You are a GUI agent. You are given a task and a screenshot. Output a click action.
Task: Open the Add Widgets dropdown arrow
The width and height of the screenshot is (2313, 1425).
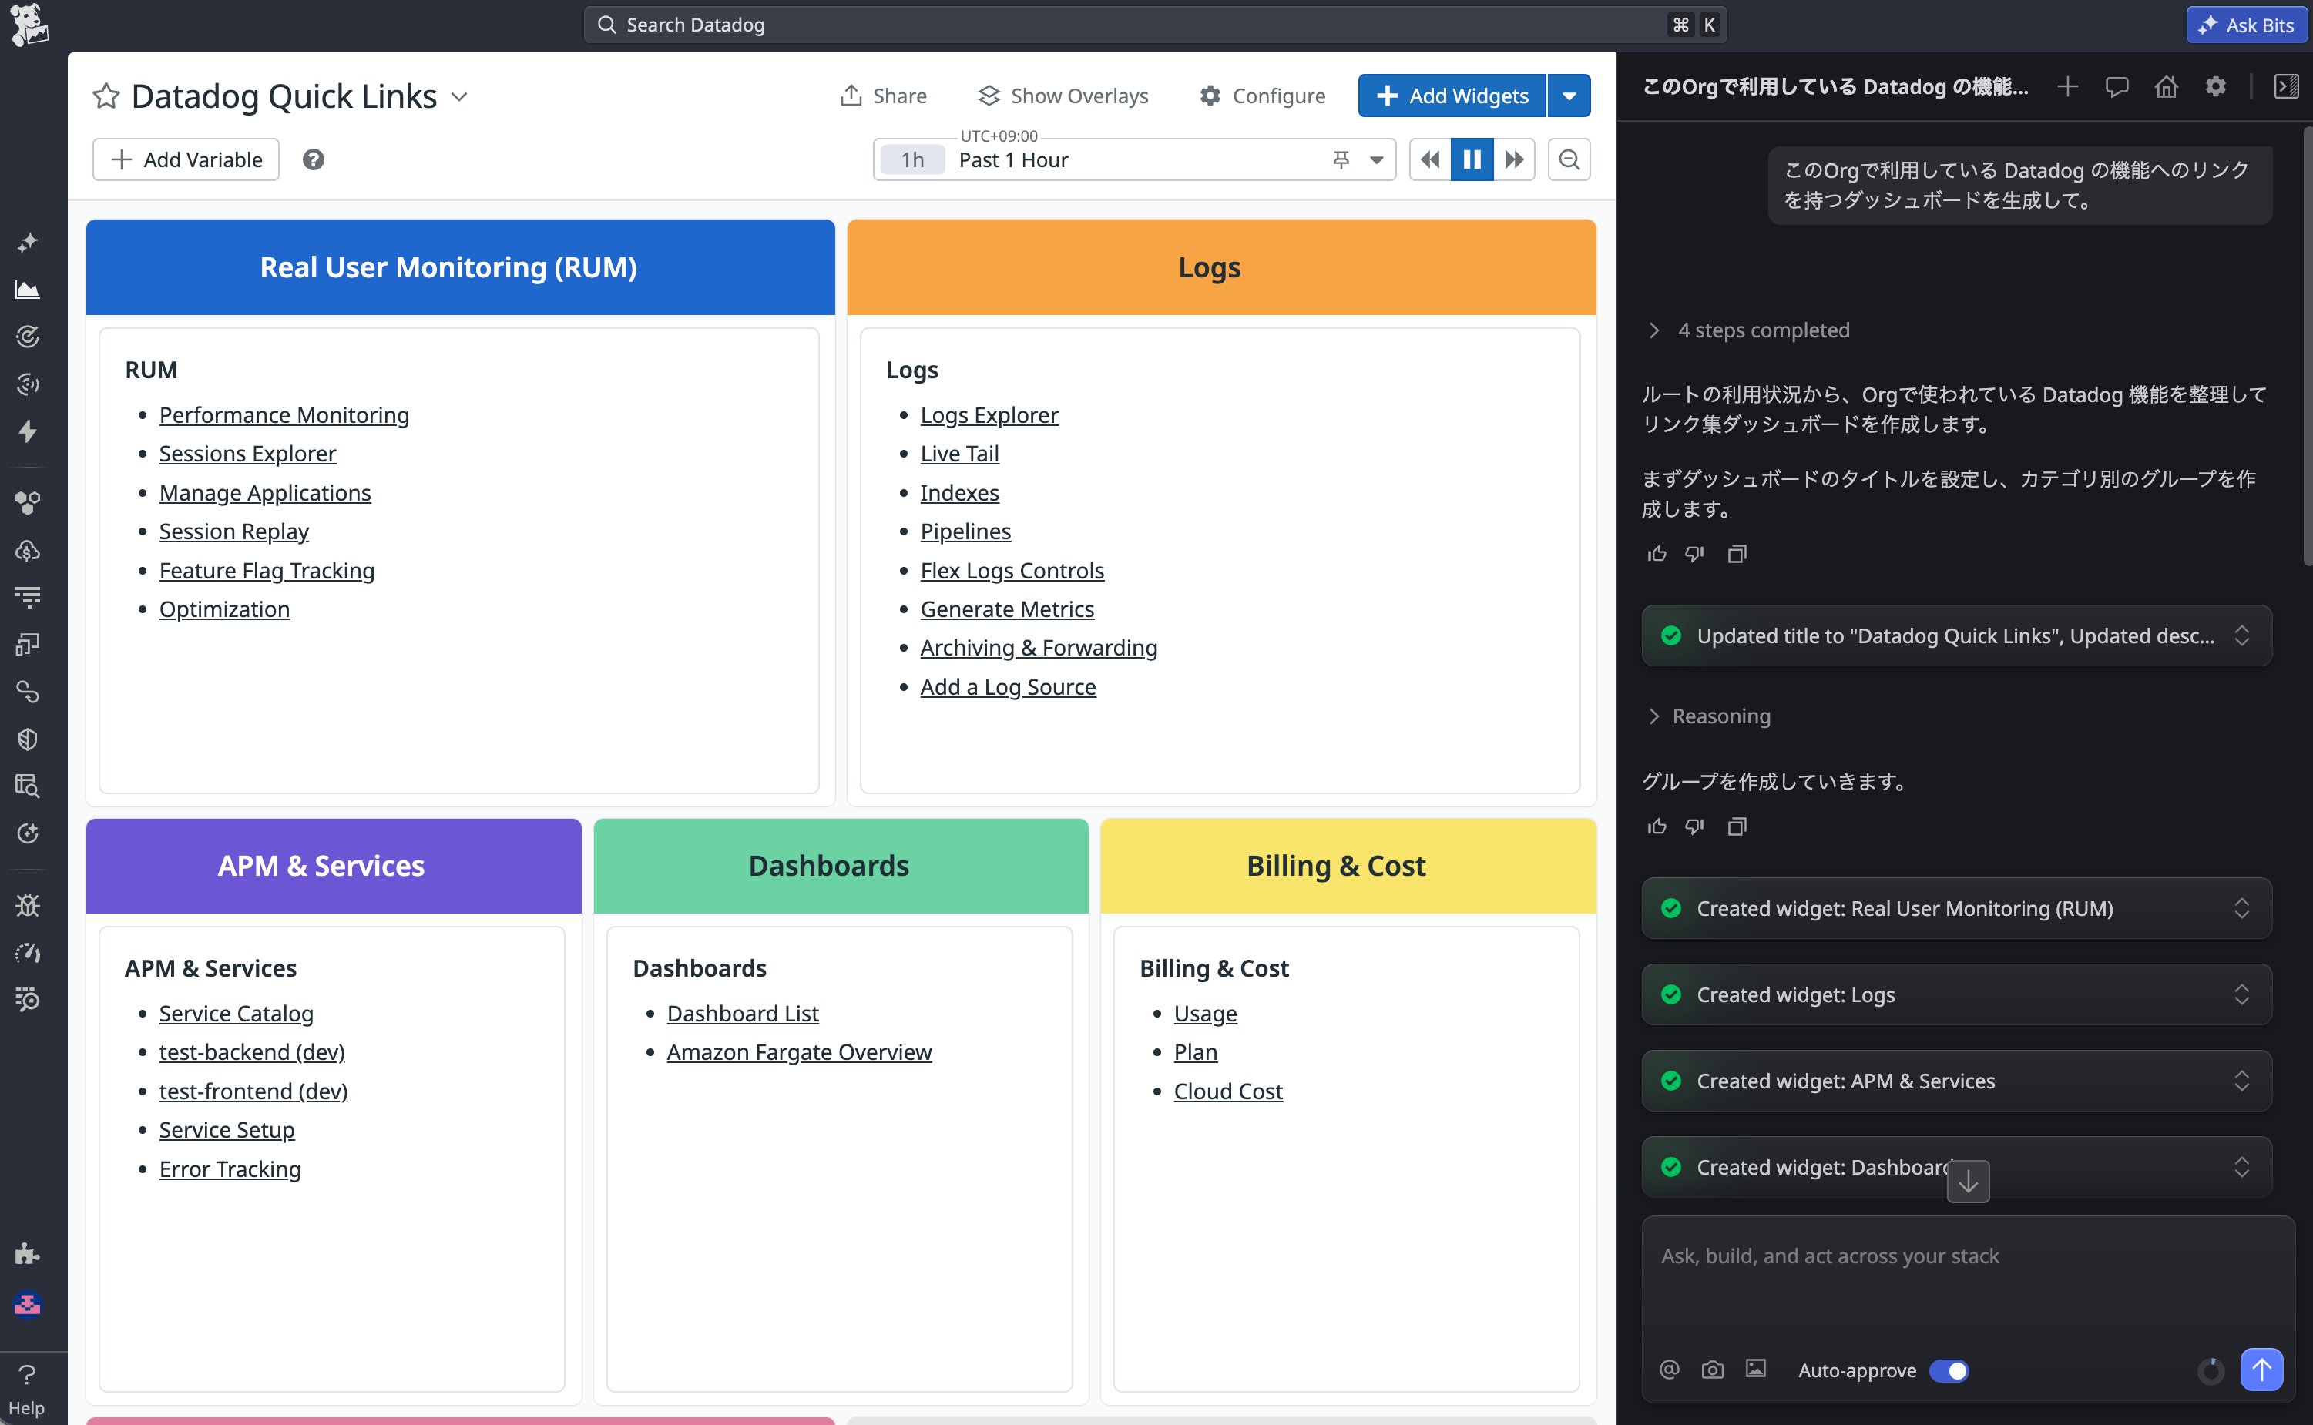pyautogui.click(x=1569, y=96)
